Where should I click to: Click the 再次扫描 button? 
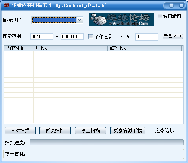coord(55,130)
